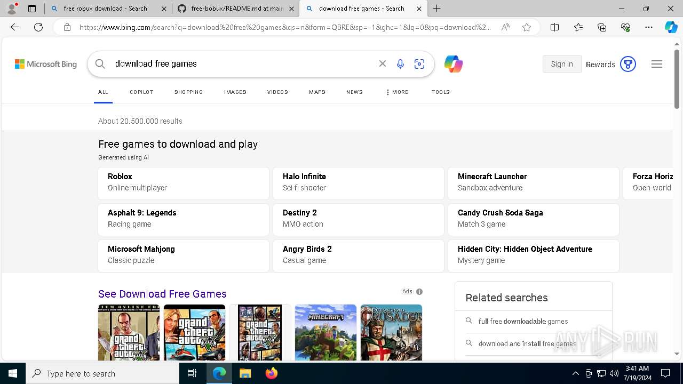This screenshot has height=384, width=683.
Task: Open a new tab with plus icon
Action: tap(436, 9)
